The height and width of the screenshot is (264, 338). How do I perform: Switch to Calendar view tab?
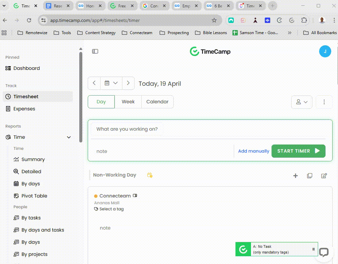(x=157, y=102)
